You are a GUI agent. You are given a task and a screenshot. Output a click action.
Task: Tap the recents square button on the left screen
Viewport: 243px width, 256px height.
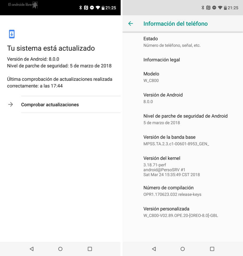(x=90, y=249)
